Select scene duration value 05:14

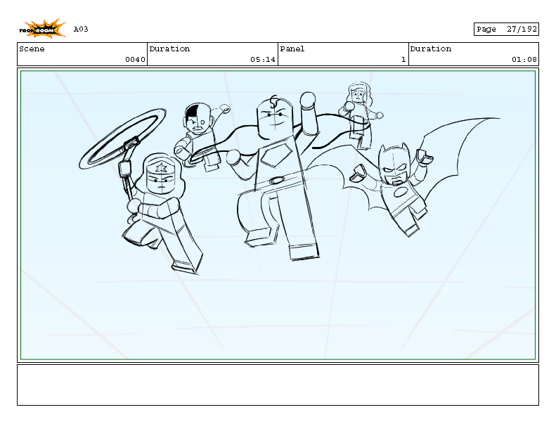click(x=263, y=60)
